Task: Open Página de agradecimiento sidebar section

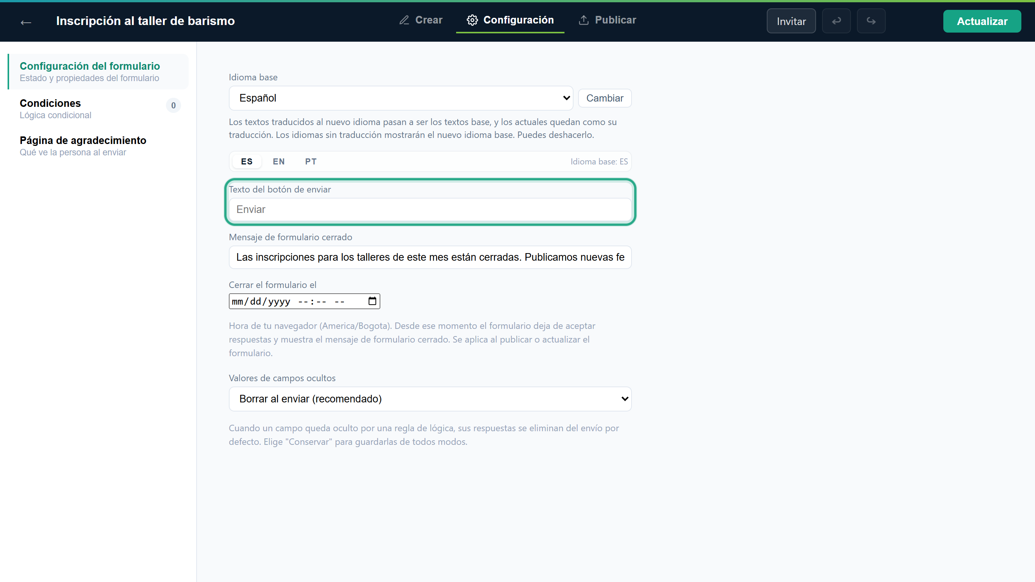Action: (98, 146)
